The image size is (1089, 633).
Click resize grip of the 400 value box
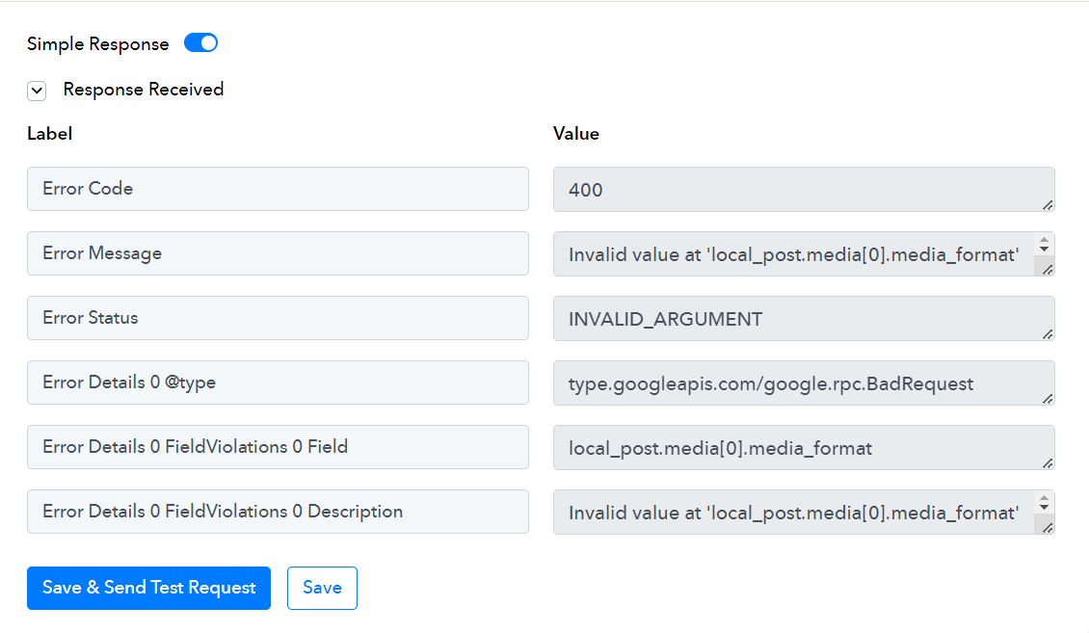pyautogui.click(x=1048, y=205)
